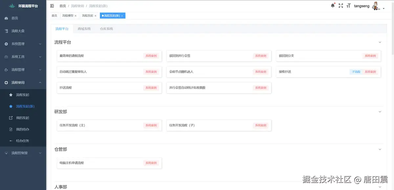Start the 任务开发流程（主）card
394x190 pixels.
pyautogui.click(x=109, y=125)
